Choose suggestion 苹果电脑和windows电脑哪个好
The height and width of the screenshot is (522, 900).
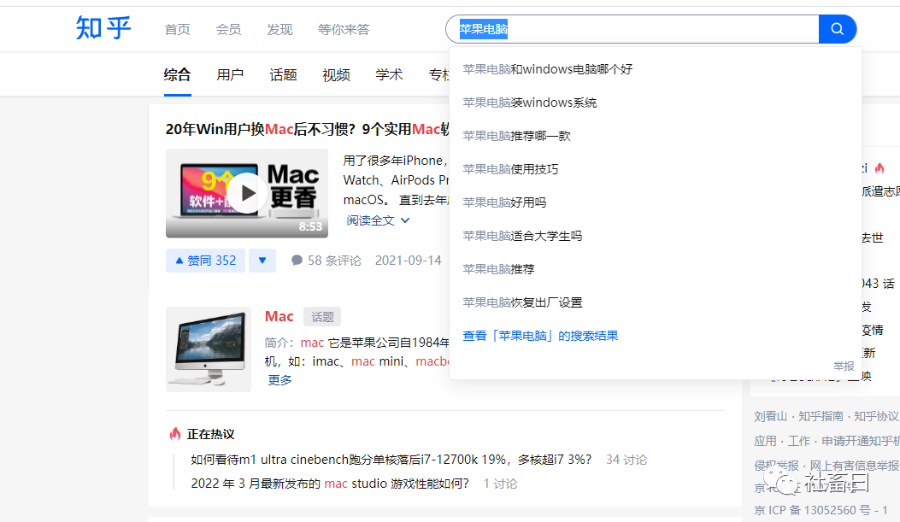[x=655, y=69]
